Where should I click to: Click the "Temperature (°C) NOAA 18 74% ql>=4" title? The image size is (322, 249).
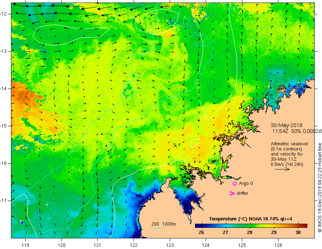pyautogui.click(x=251, y=219)
